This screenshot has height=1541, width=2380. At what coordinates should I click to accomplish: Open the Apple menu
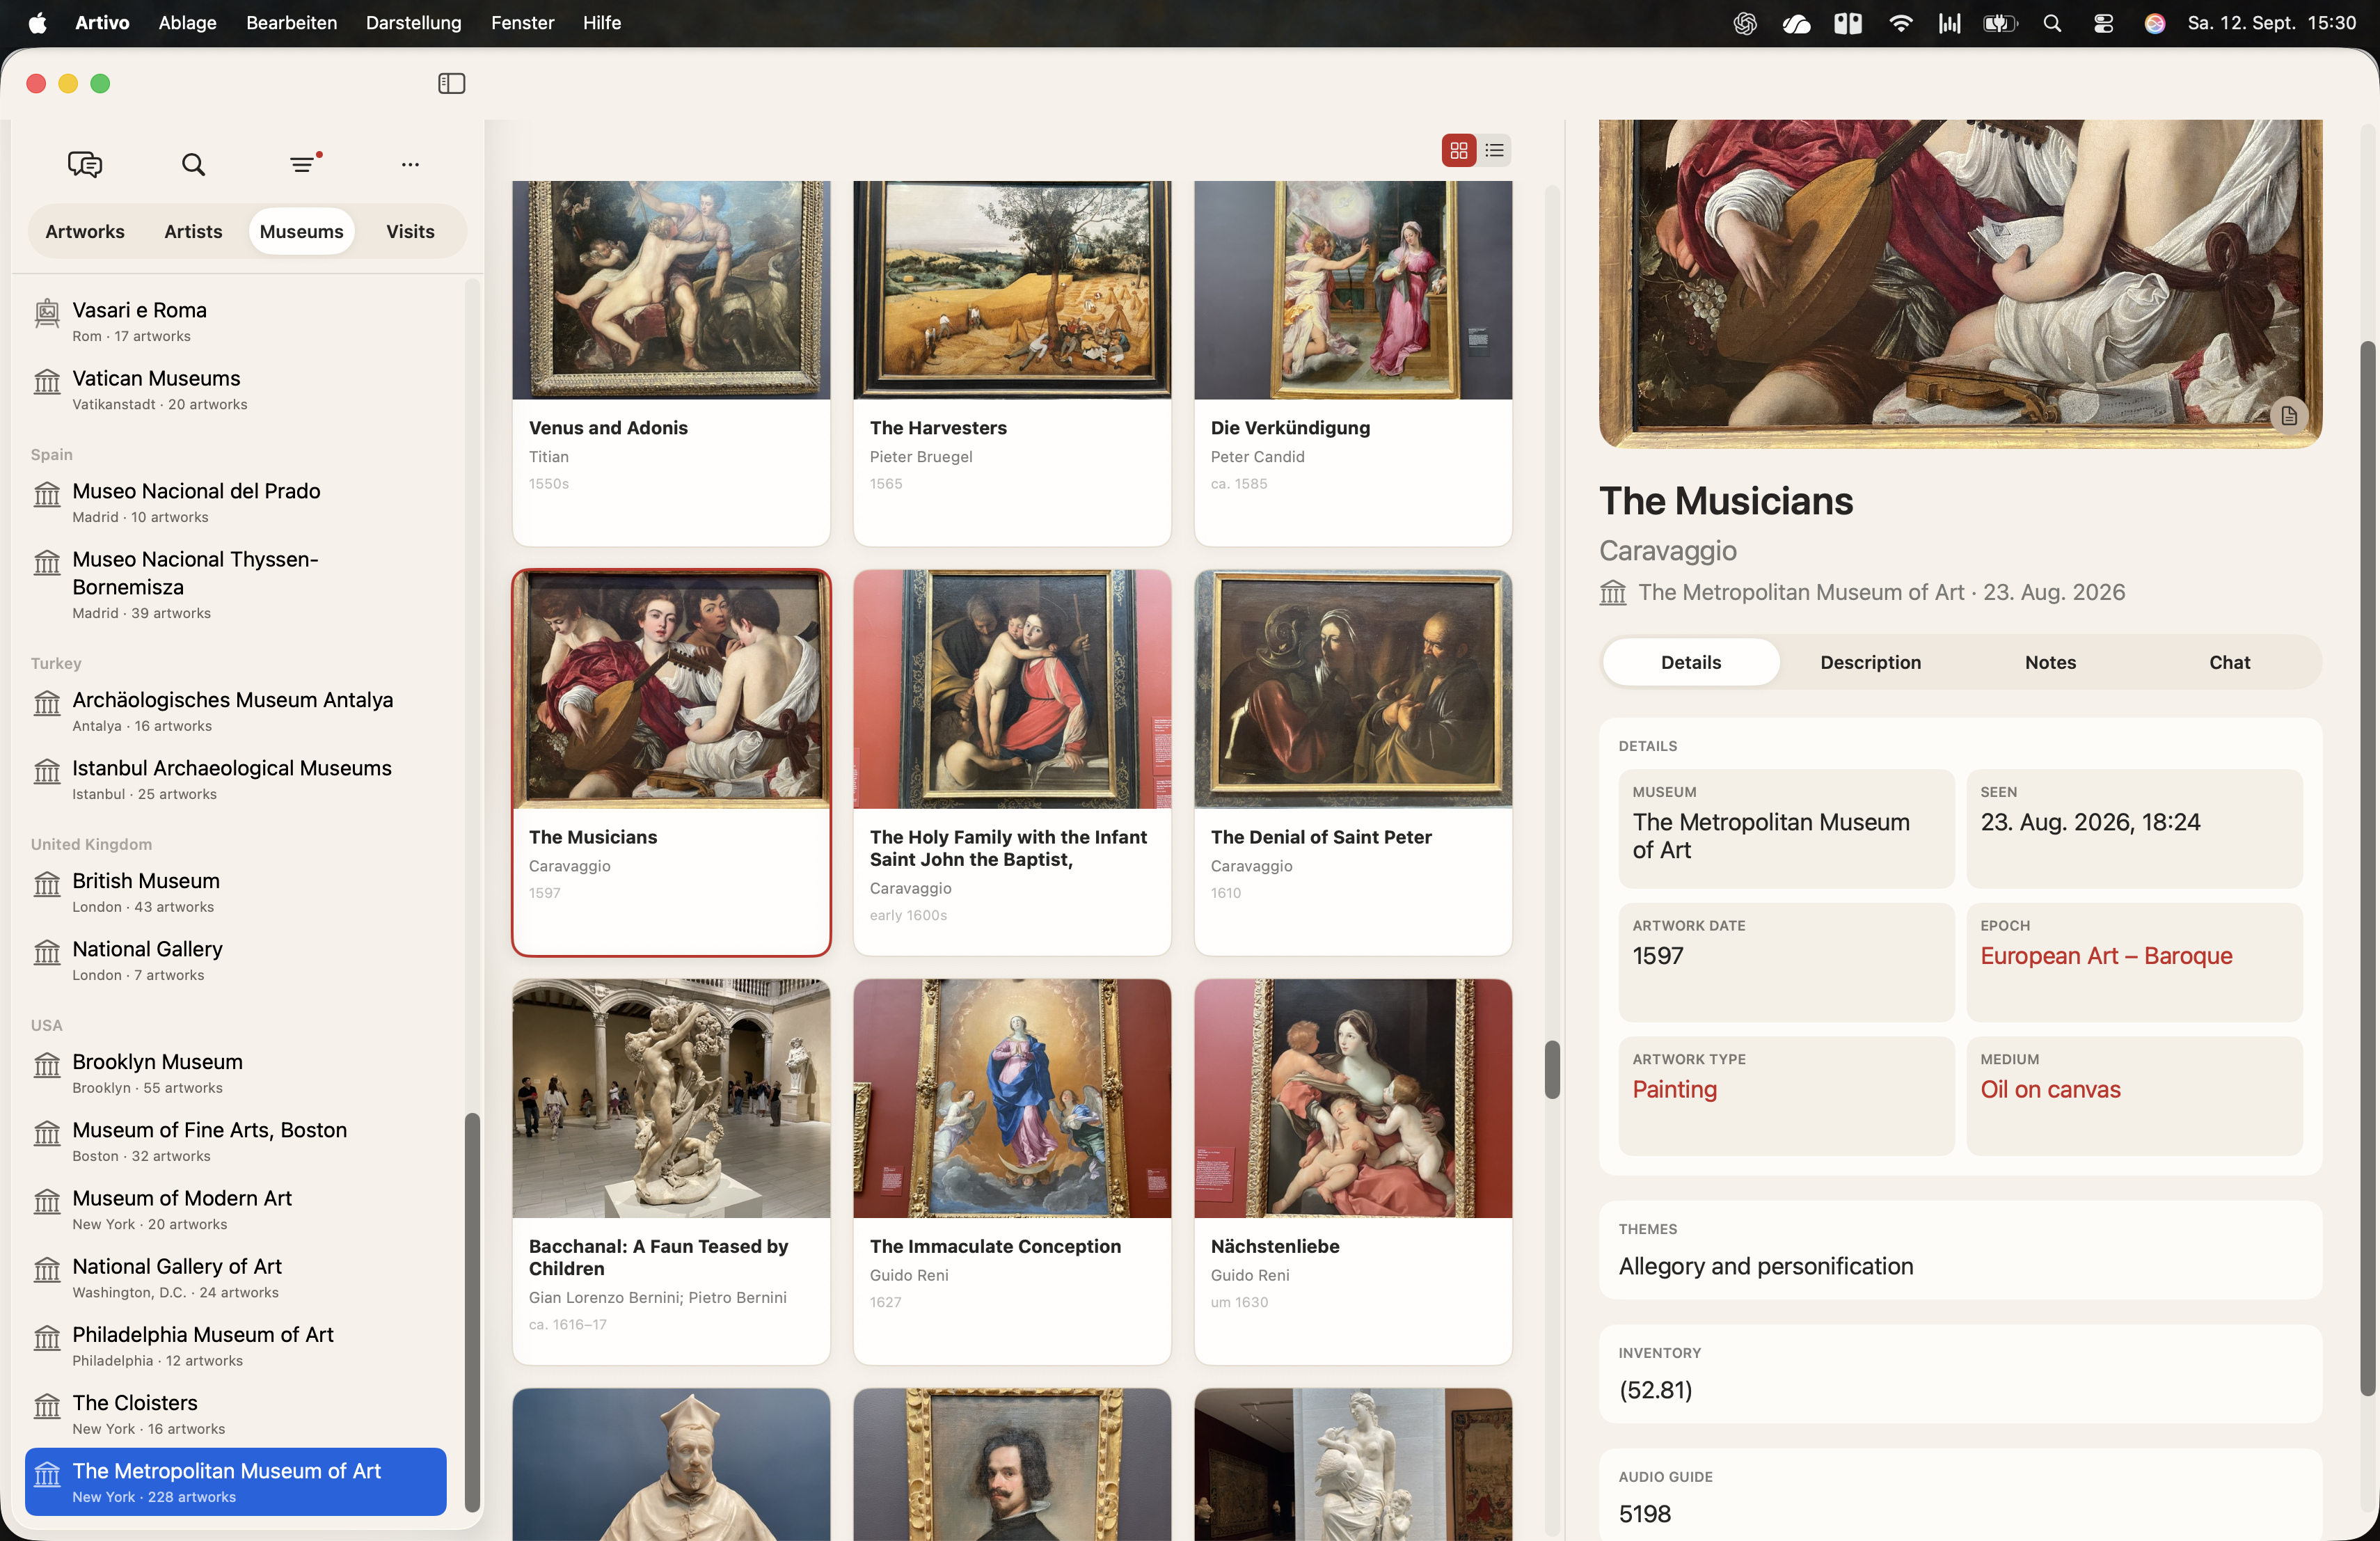[37, 23]
